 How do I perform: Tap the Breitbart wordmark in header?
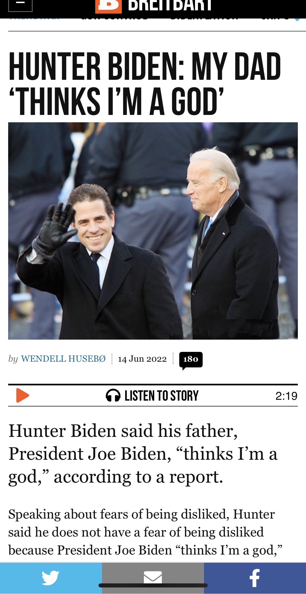[x=170, y=5]
